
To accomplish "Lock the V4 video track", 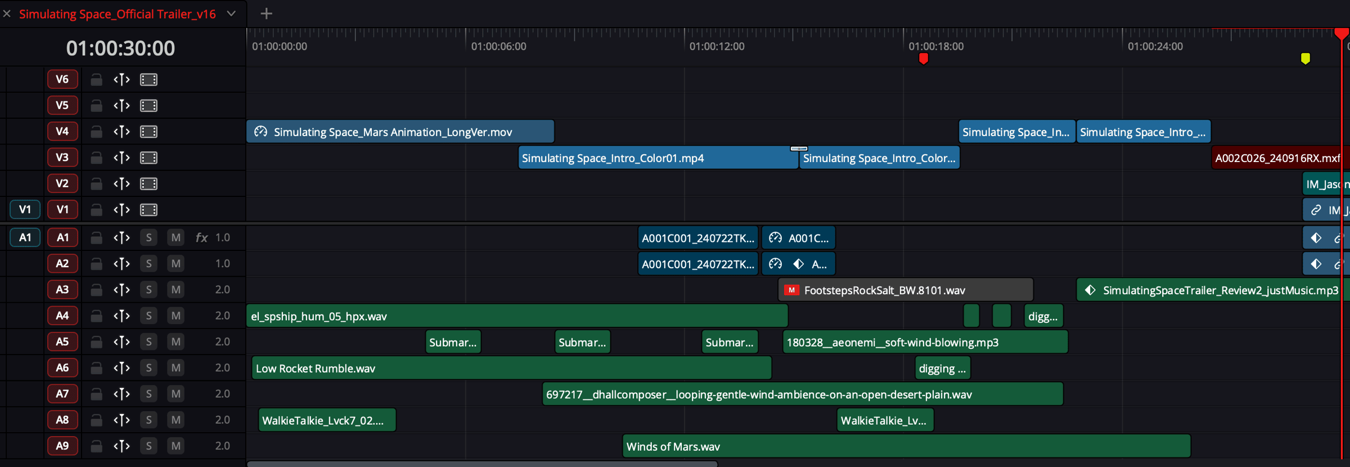I will (x=96, y=132).
